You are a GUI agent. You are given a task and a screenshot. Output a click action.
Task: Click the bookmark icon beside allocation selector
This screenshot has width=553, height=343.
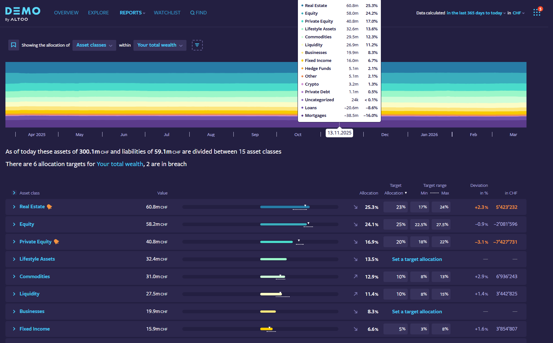point(13,45)
